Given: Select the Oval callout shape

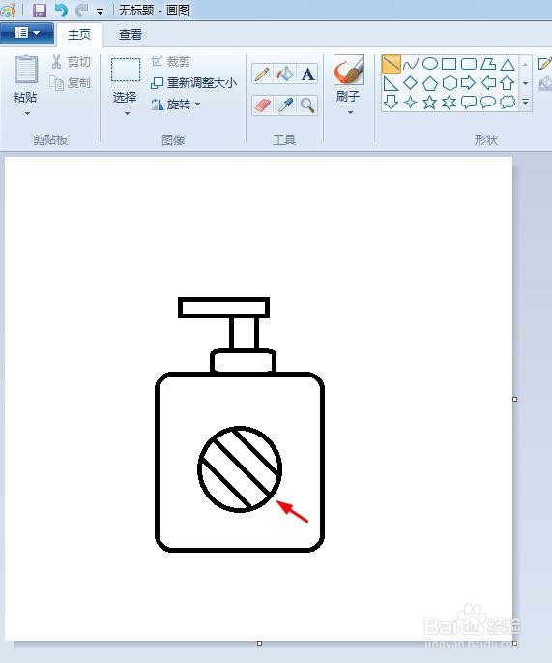Looking at the screenshot, I should [x=488, y=103].
